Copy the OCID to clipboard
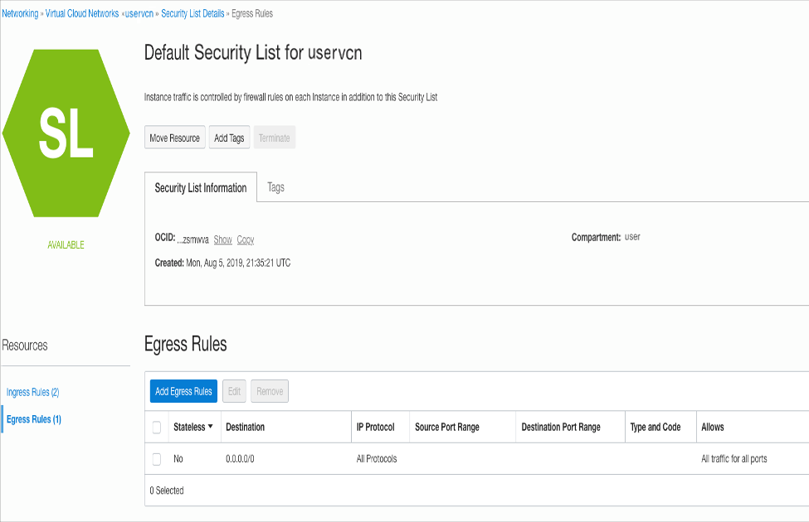 tap(246, 239)
